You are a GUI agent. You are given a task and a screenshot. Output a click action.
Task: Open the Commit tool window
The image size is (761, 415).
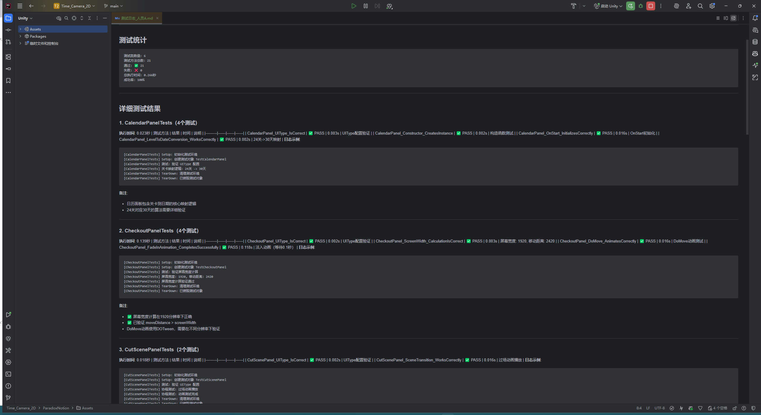pyautogui.click(x=8, y=30)
